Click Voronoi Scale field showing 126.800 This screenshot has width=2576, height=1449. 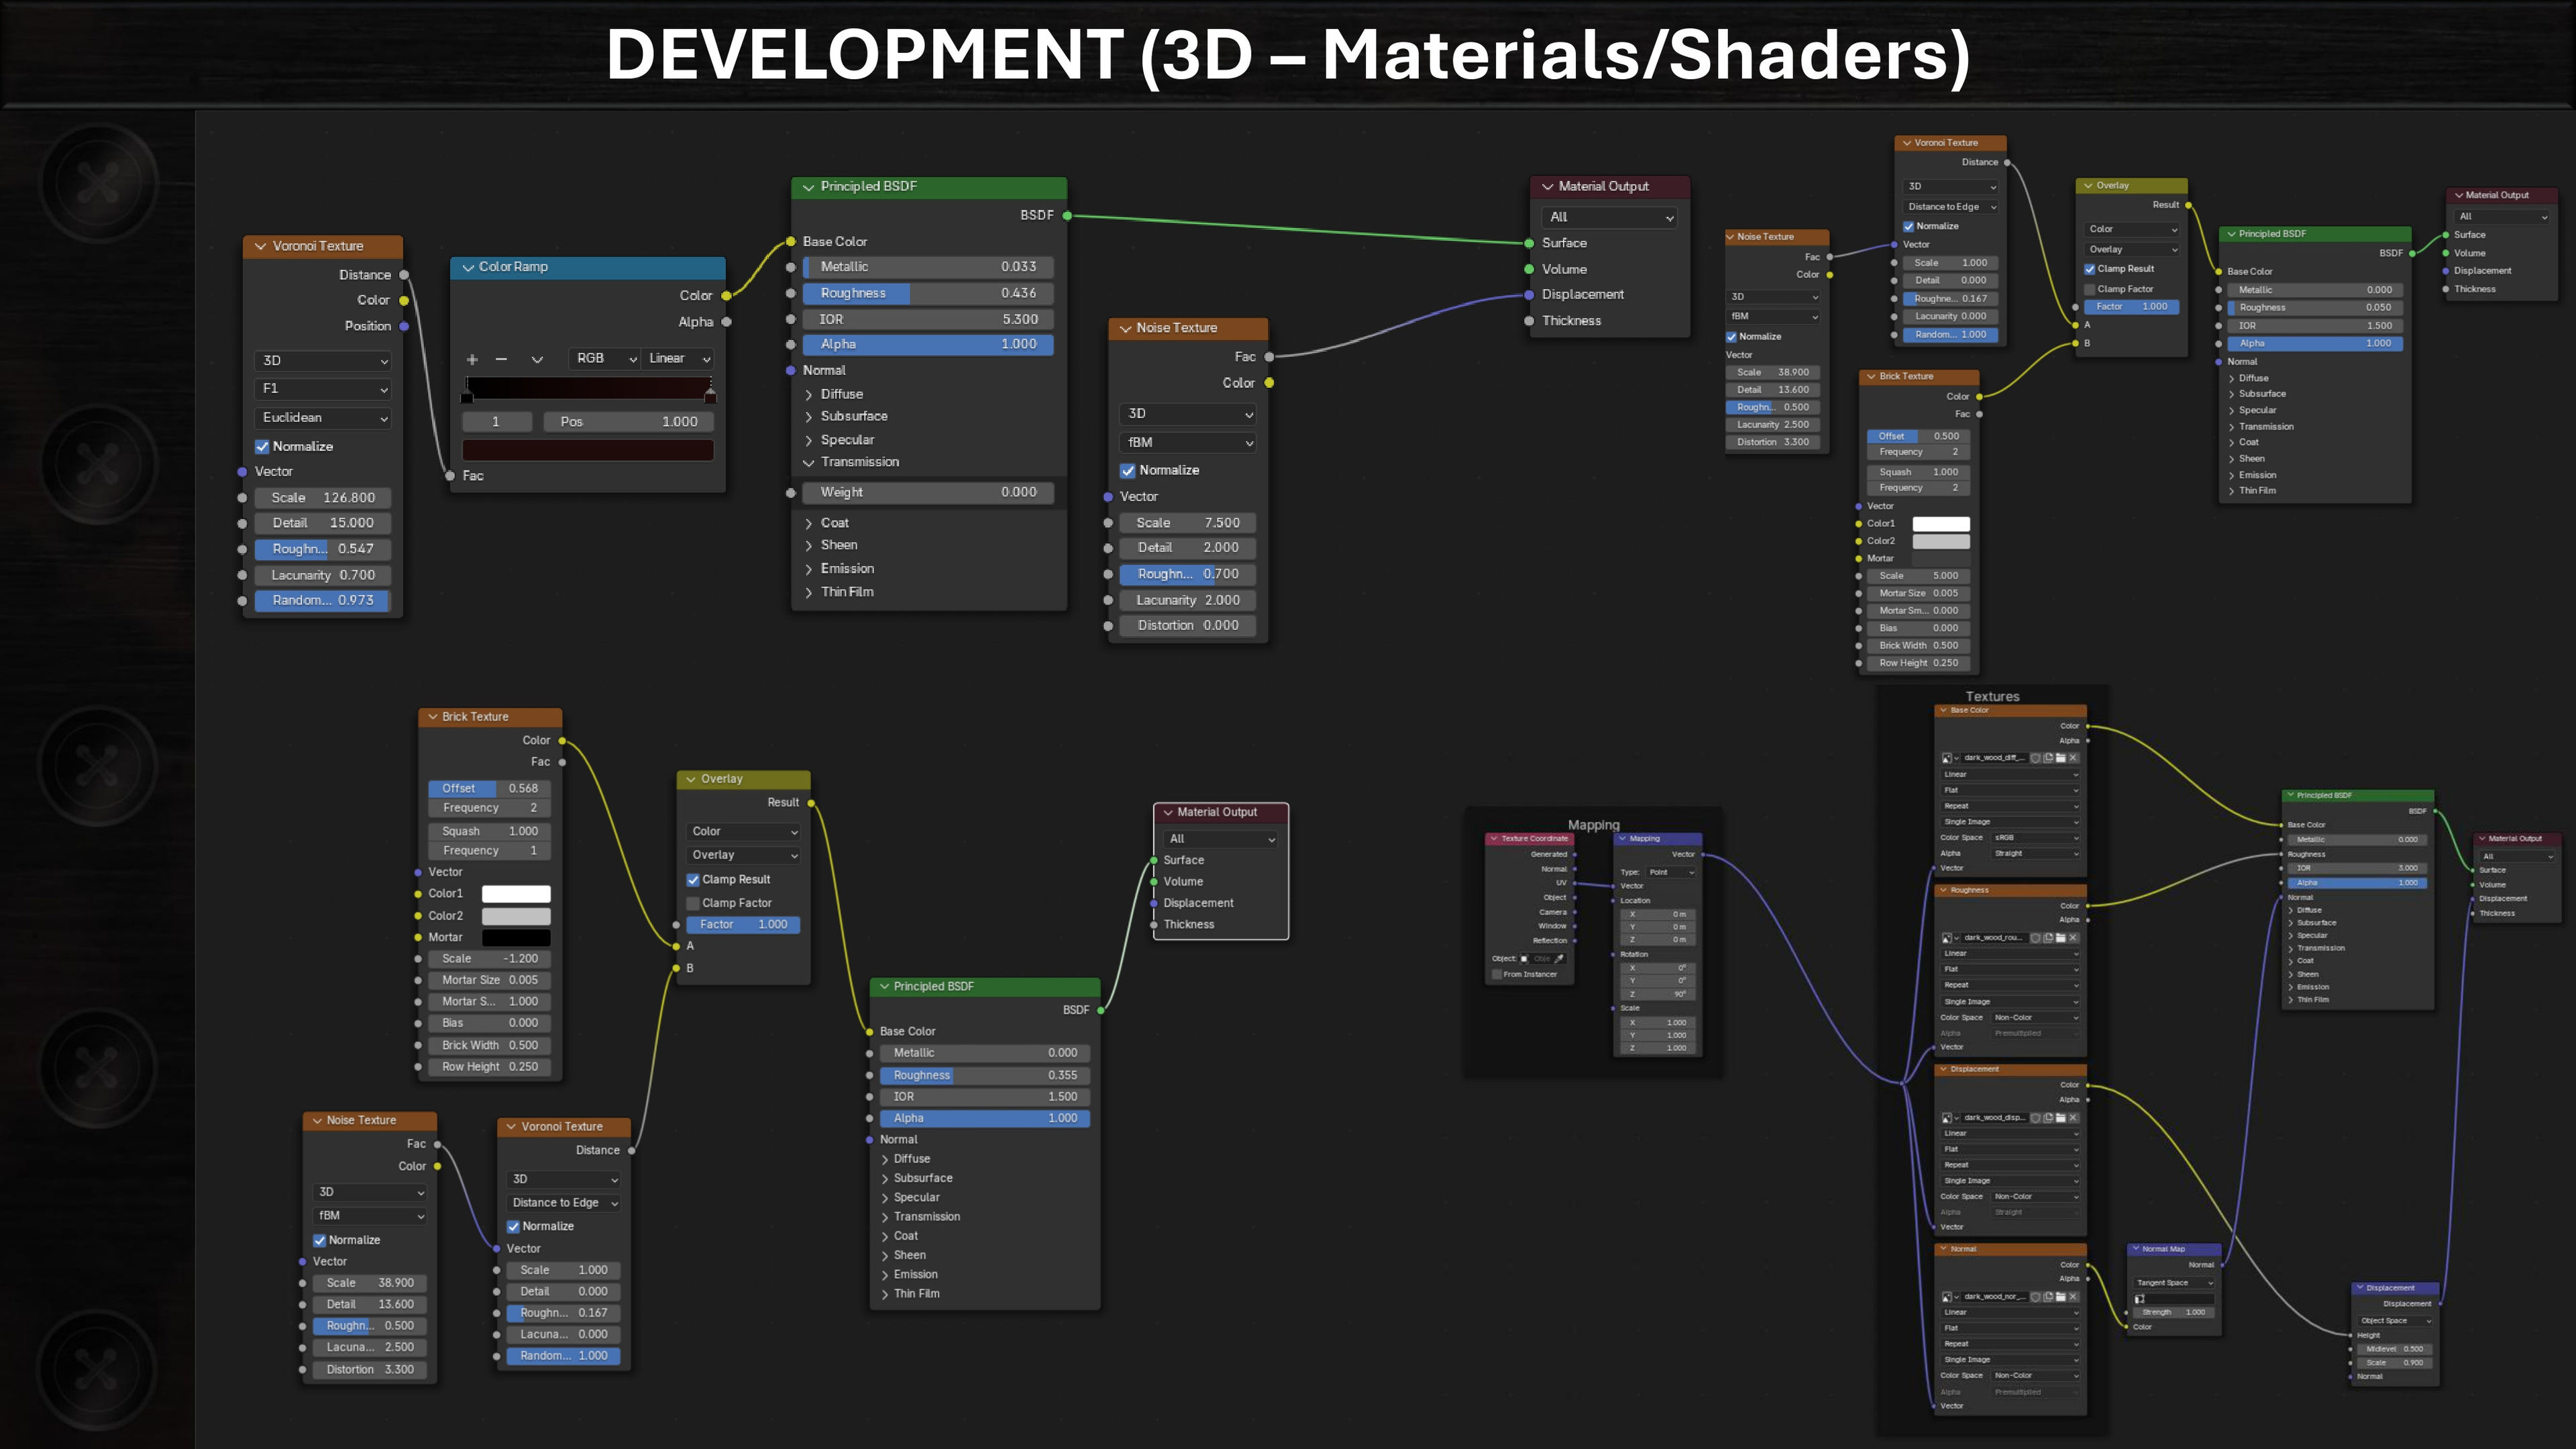click(x=322, y=498)
